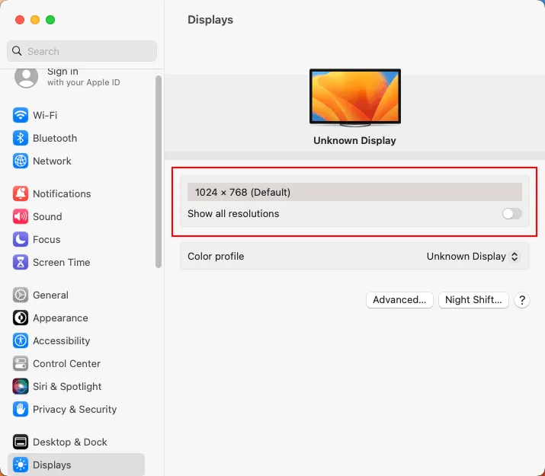This screenshot has height=476, width=545.
Task: Select the 1024 × 768 (Default) resolution
Action: [354, 192]
